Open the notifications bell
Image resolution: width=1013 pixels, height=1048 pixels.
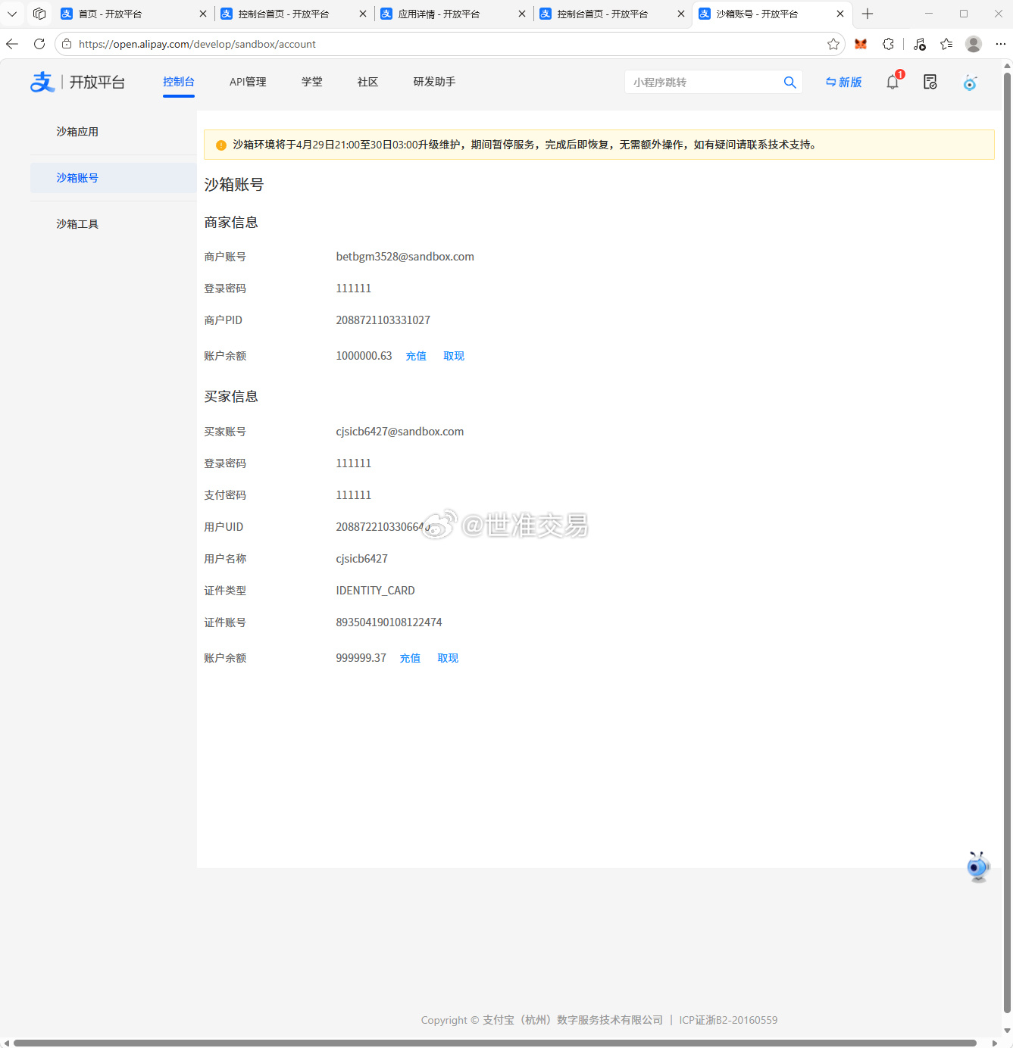pyautogui.click(x=893, y=82)
